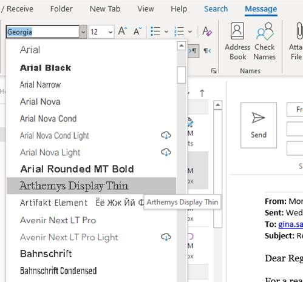This screenshot has width=303, height=282.
Task: Choose the Arial Nova Cond font
Action: (91, 119)
